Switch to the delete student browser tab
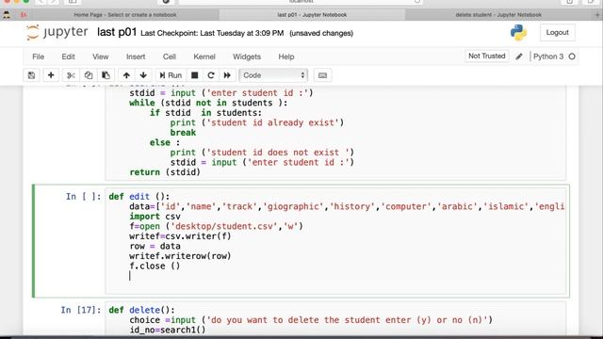Screen dimensions: 603x339 498,15
